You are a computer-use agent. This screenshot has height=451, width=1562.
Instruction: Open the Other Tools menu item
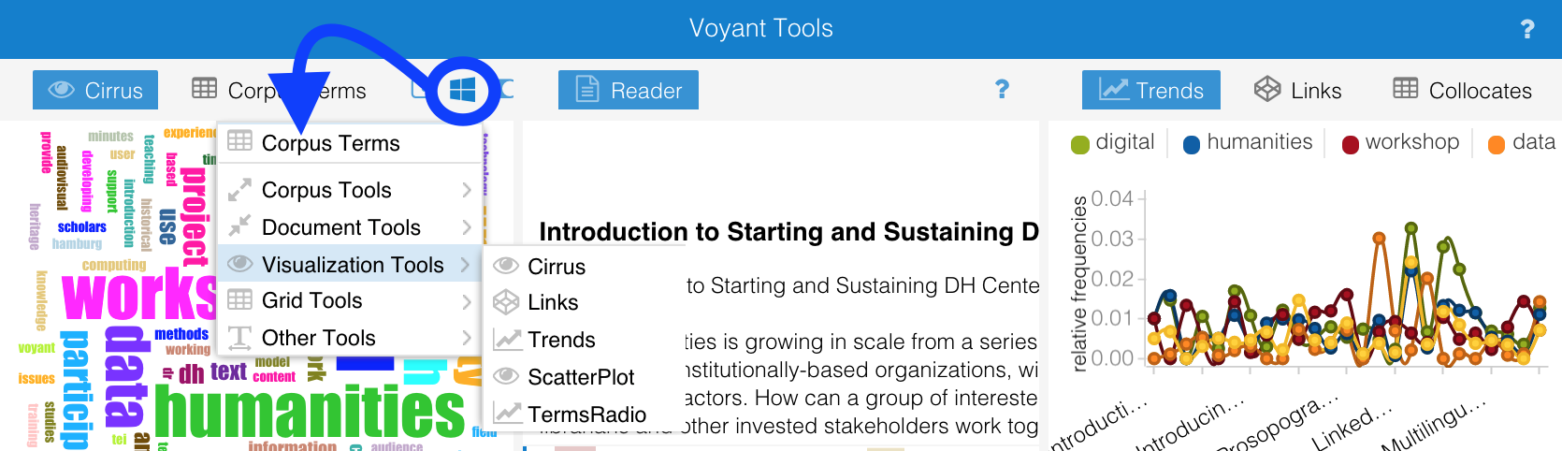point(318,338)
